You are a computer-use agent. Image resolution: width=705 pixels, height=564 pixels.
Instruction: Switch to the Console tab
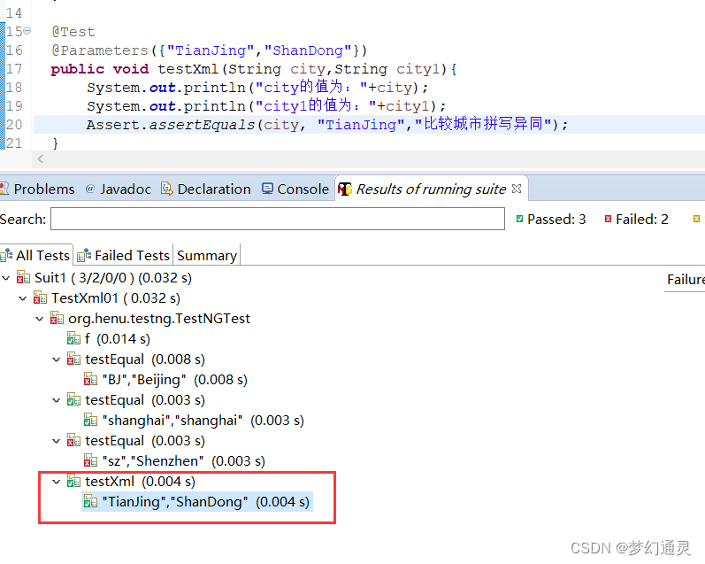(295, 189)
